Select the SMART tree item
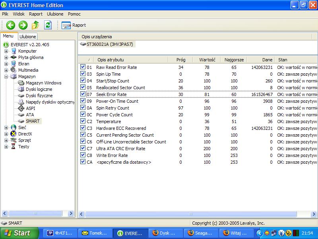The image size is (318, 239). (x=33, y=121)
